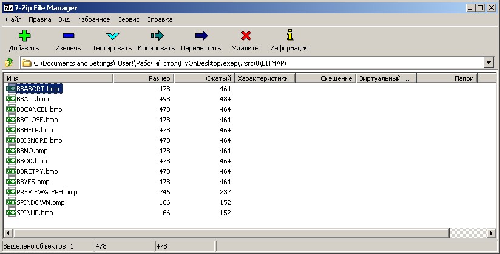Click the BMP icon of PREVIEWGLYPH.bmp

pos(11,192)
